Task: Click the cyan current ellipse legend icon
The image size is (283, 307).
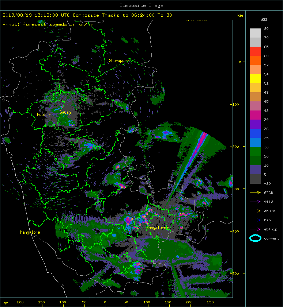Action: (255, 238)
